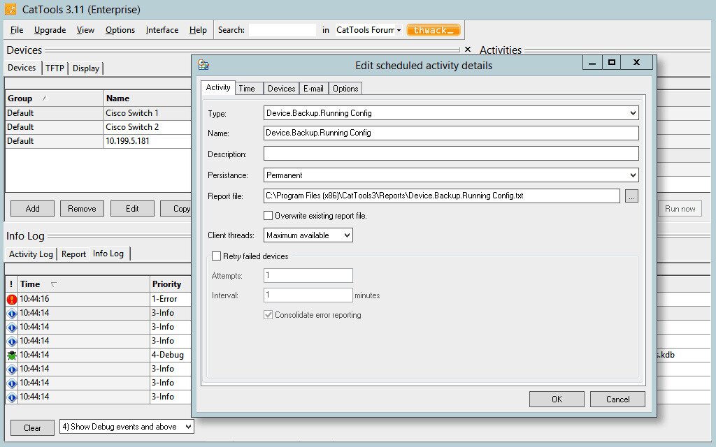Open the orange thwack toolbar button
Viewport: 716px width, 447px height.
click(x=434, y=29)
